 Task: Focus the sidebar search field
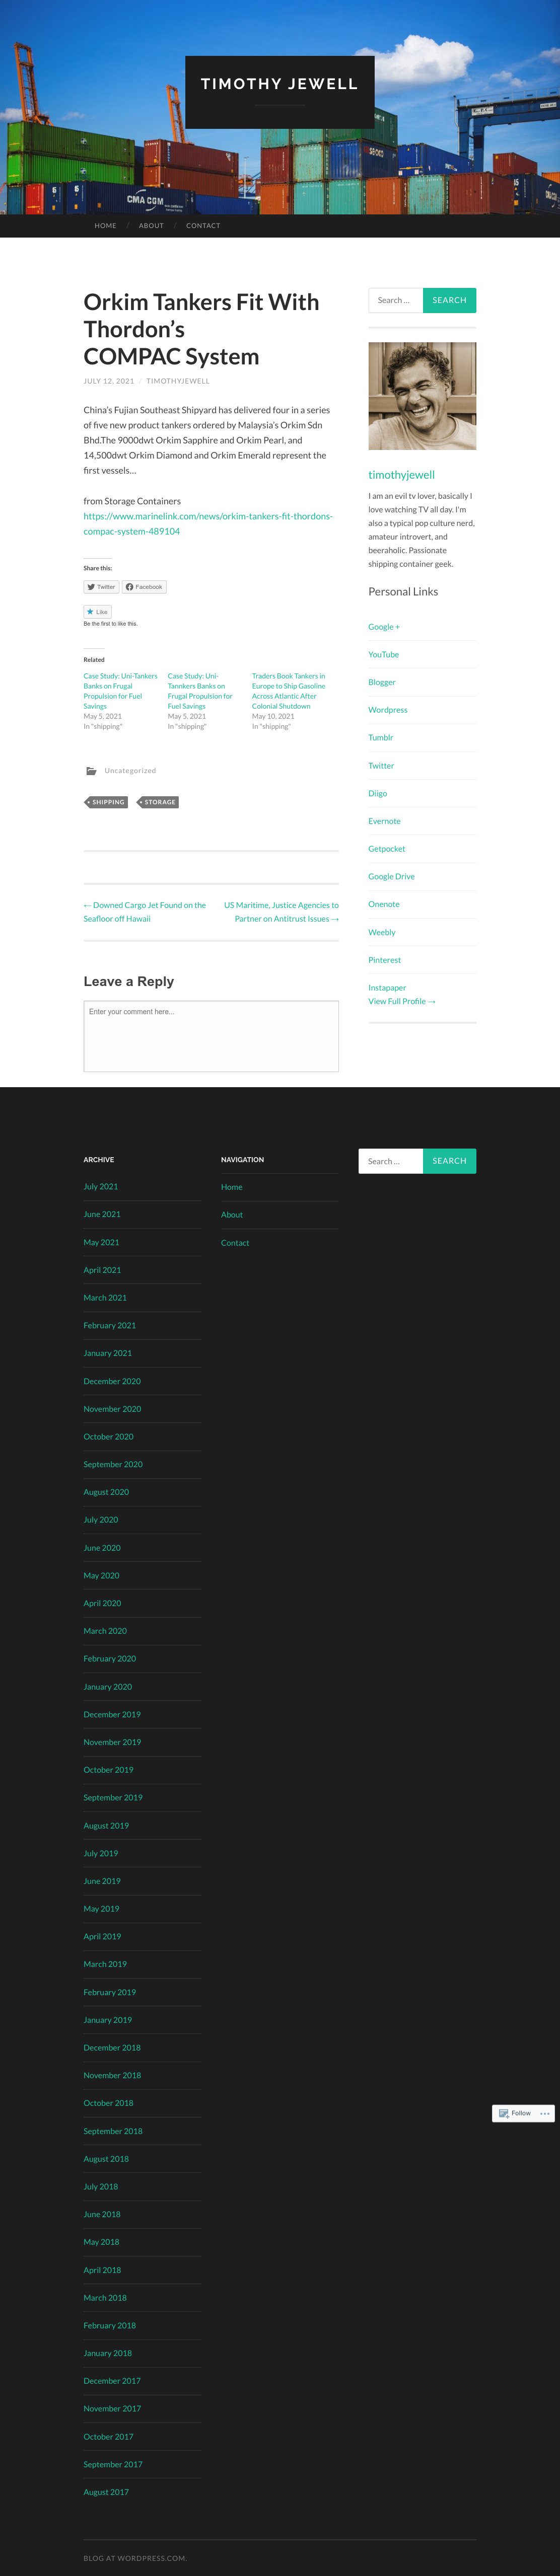pyautogui.click(x=396, y=300)
